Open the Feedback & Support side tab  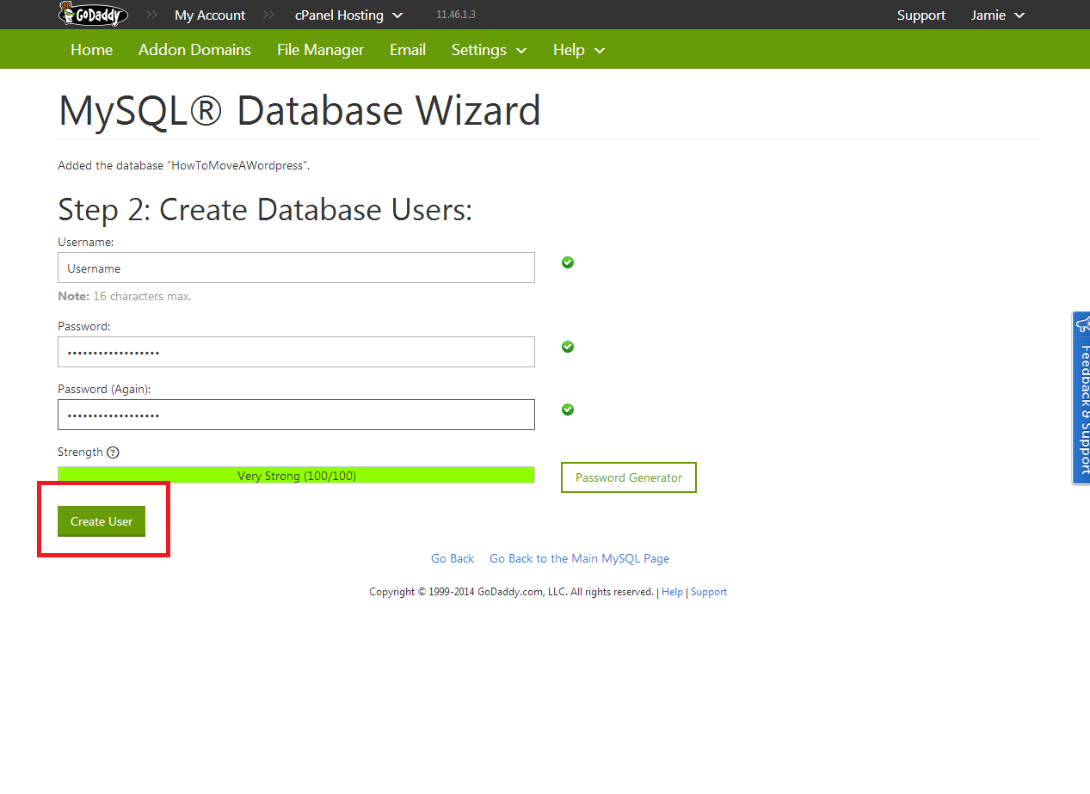pos(1081,397)
